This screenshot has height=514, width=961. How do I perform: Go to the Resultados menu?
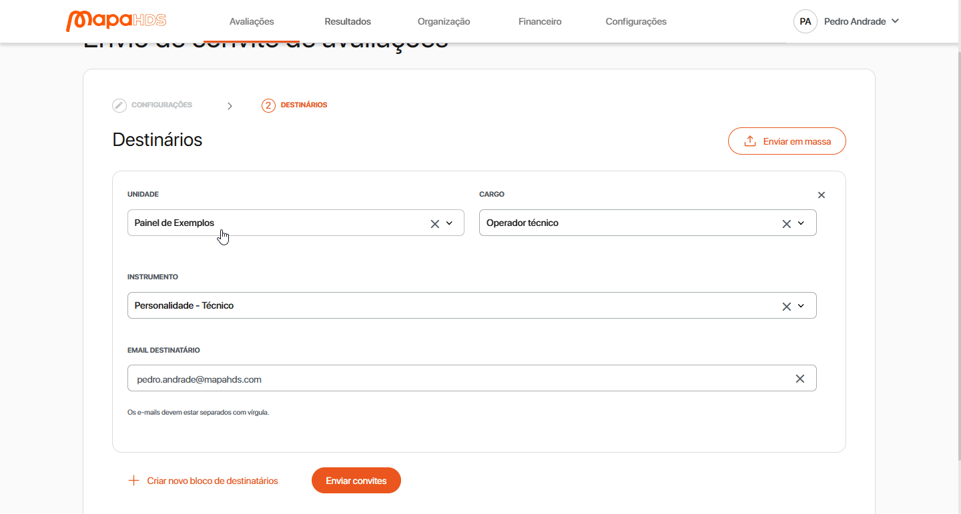point(348,21)
